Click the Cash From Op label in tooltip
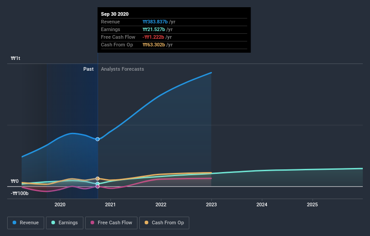This screenshot has width=370, height=236. [x=117, y=45]
